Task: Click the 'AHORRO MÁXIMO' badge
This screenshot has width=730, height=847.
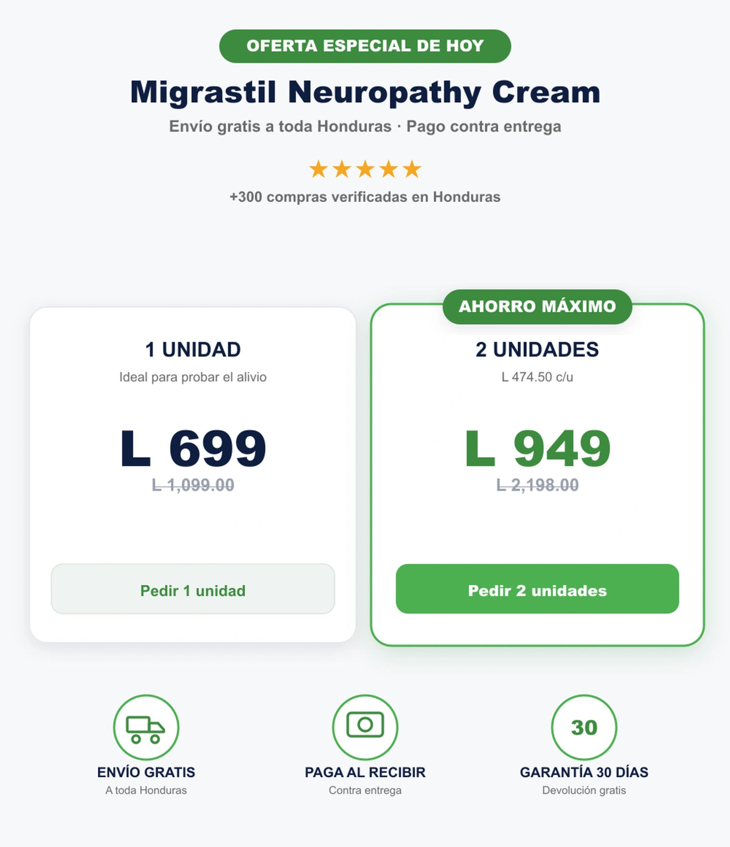Action: 537,307
